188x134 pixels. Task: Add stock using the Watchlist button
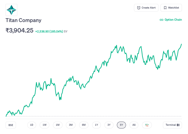171,8
